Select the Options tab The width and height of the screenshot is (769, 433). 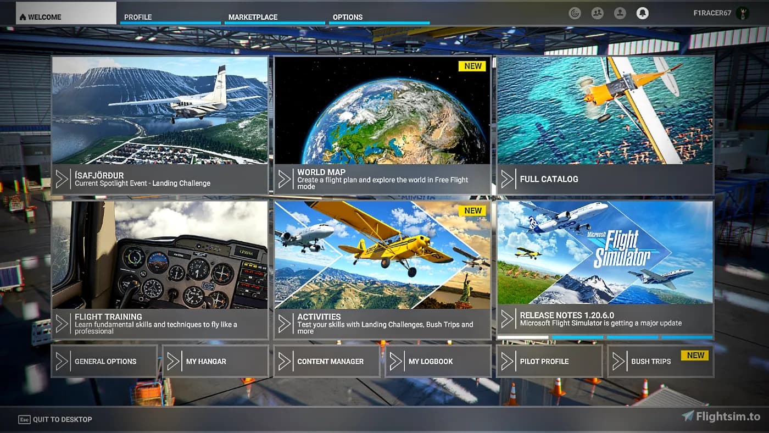(379, 17)
